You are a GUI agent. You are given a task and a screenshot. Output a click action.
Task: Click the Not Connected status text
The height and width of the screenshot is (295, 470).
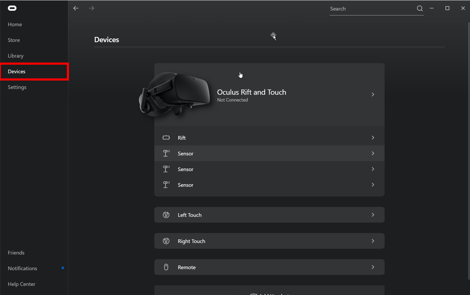click(x=233, y=100)
